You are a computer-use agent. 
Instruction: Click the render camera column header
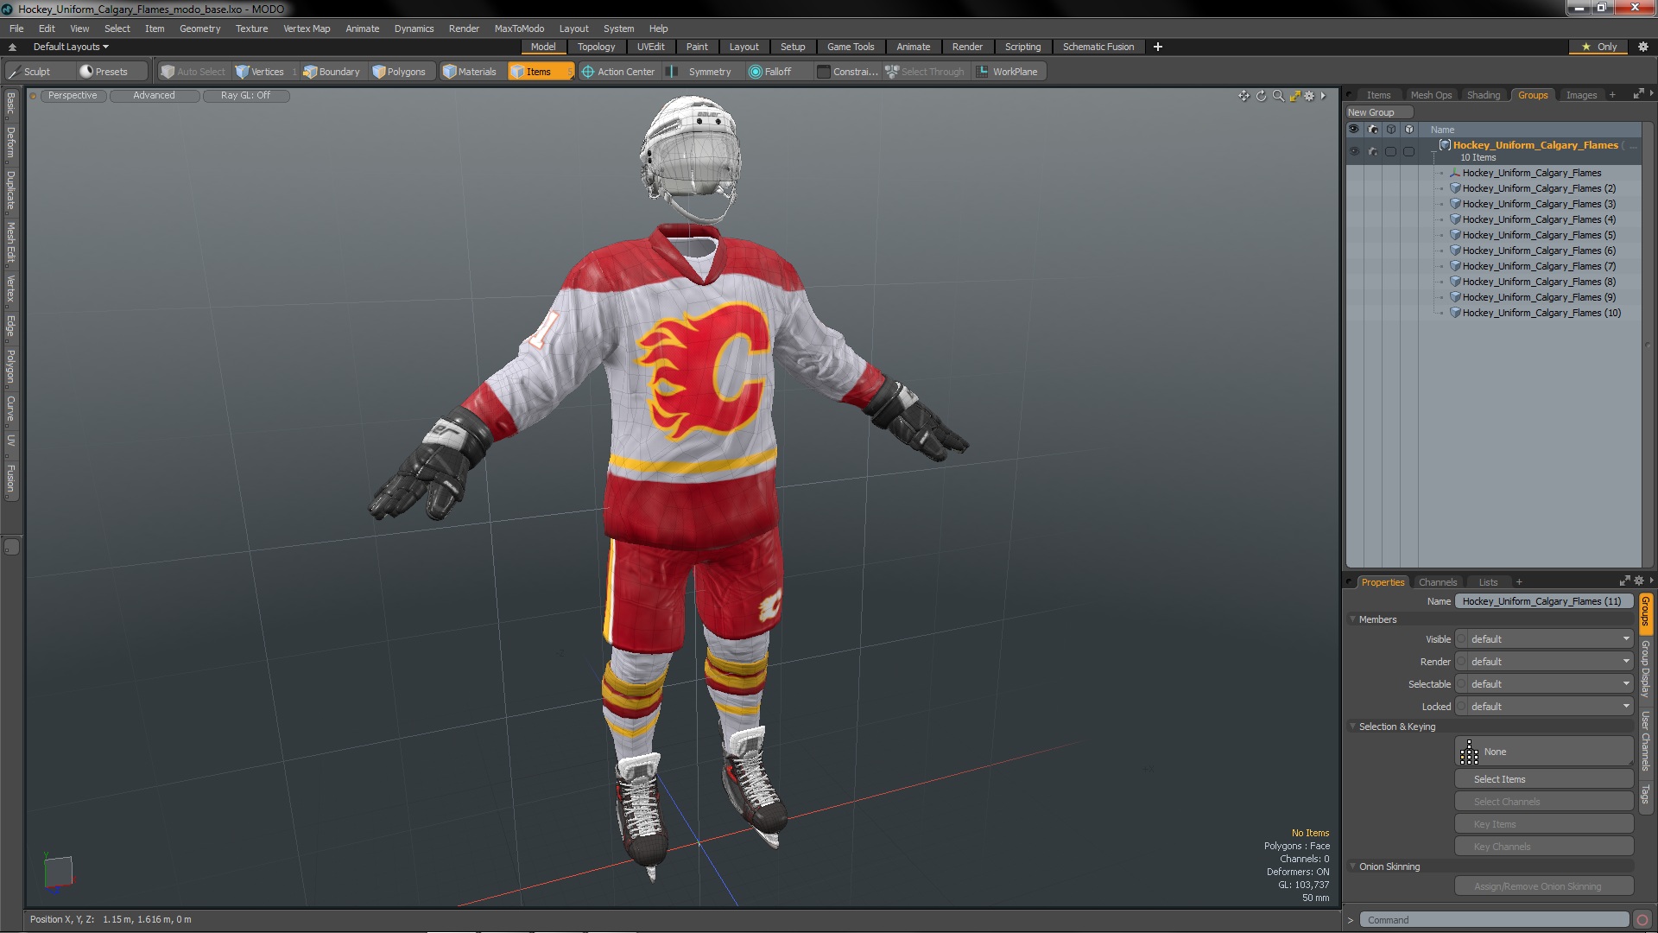[x=1372, y=130]
